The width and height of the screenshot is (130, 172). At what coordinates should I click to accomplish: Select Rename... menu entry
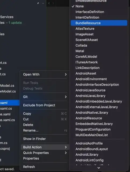coord(45,130)
